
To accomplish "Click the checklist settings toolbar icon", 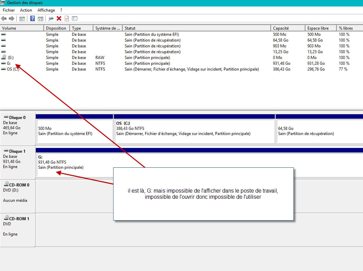I will (x=75, y=18).
